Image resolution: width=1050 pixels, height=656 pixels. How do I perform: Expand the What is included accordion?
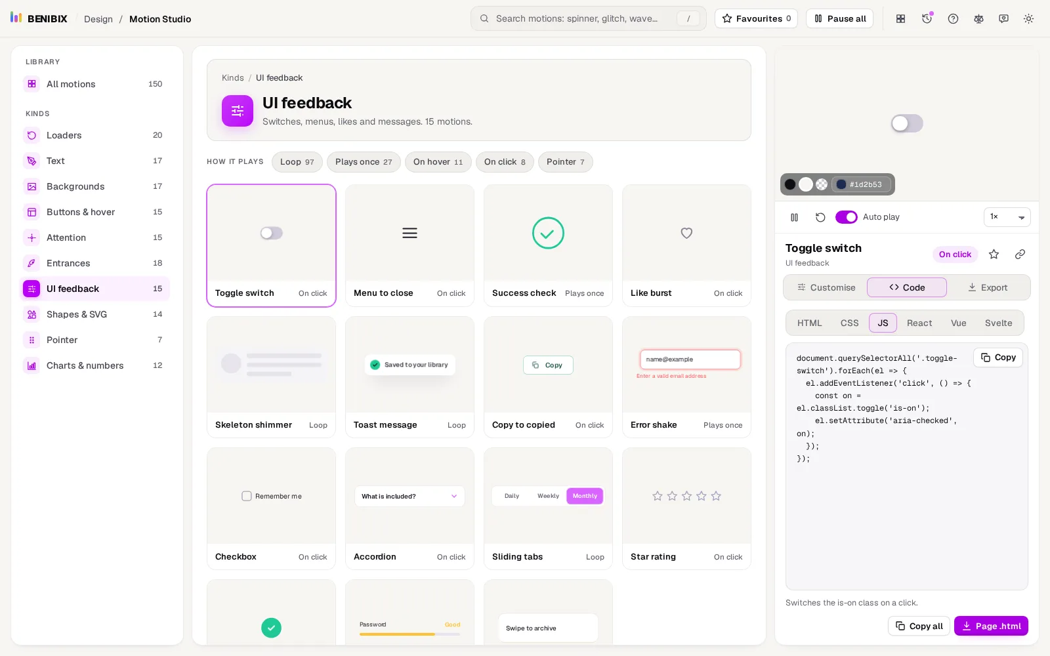409,496
